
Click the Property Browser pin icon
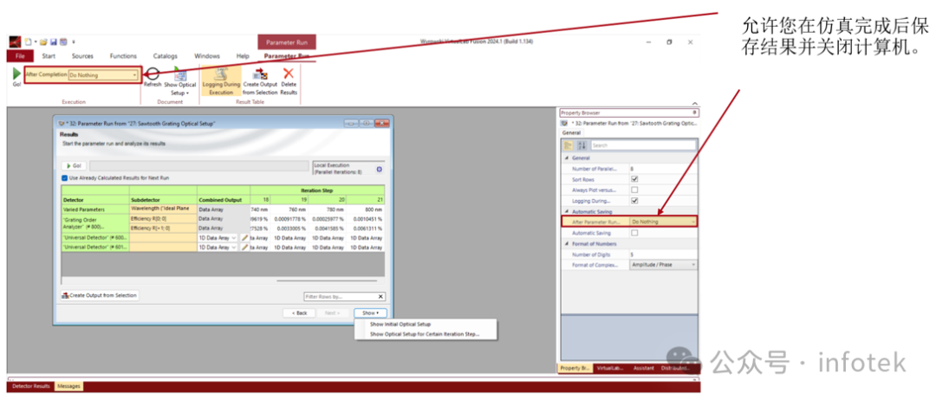[x=693, y=112]
